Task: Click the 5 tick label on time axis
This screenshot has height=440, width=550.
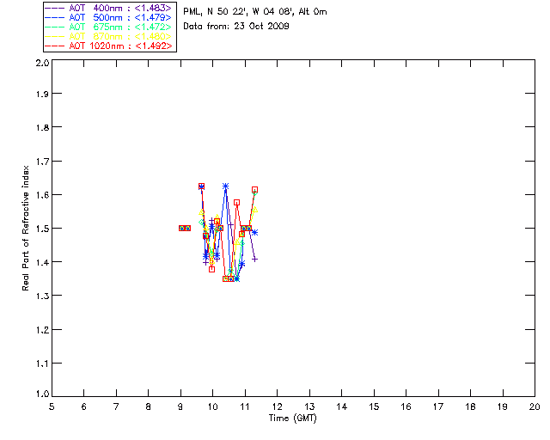Action: 52,406
